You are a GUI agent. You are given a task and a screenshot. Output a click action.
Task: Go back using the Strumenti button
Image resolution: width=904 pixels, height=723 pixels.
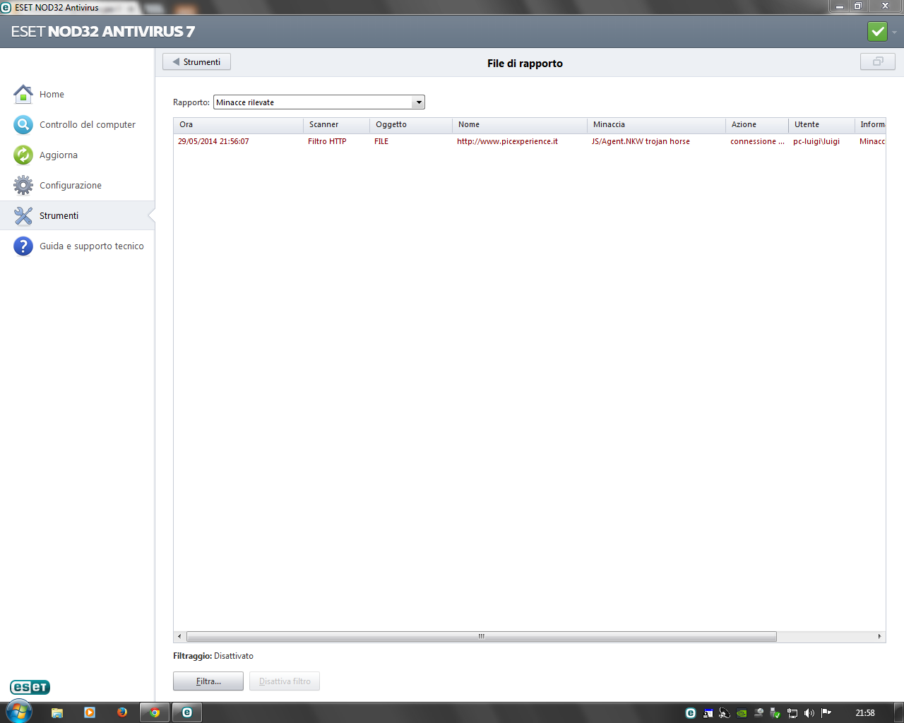tap(196, 62)
